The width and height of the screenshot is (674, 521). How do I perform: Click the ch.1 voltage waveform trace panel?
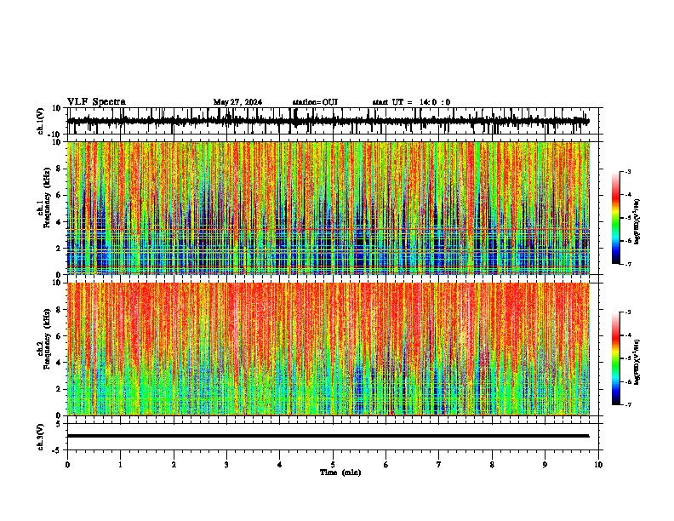point(333,121)
